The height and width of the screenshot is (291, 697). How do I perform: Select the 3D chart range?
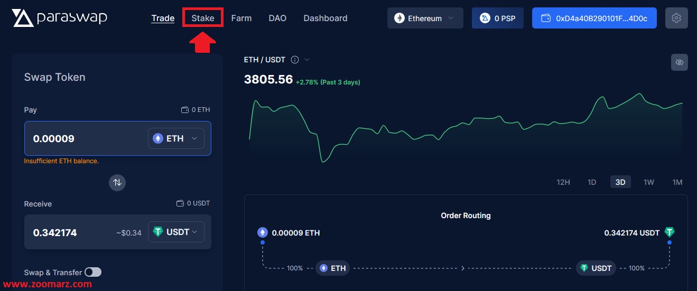coord(620,182)
